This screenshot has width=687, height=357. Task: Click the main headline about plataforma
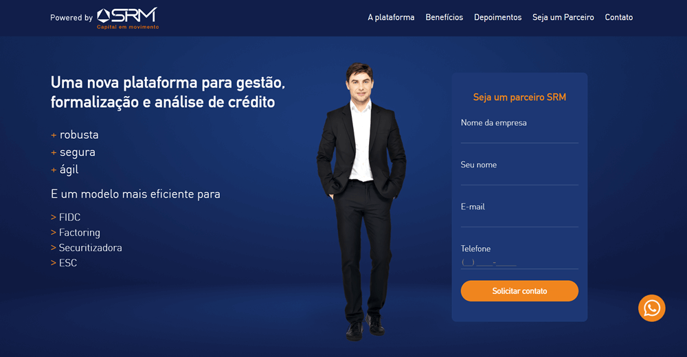pyautogui.click(x=168, y=93)
